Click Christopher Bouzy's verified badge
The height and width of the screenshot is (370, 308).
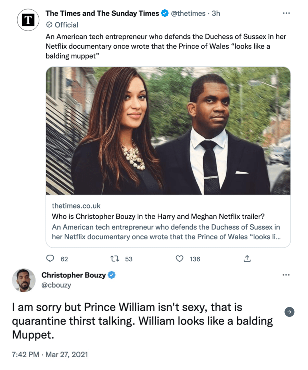click(112, 275)
